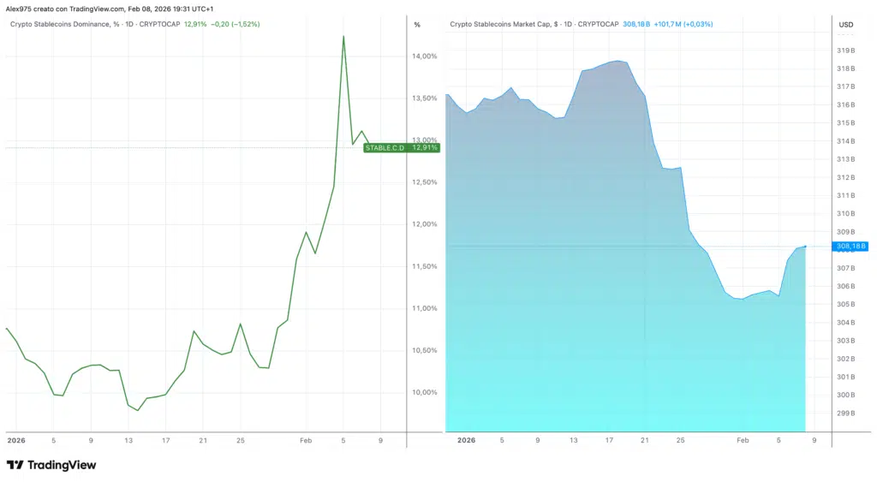This screenshot has height=482, width=877.
Task: Click the TradingView wordmark text
Action: 62,465
